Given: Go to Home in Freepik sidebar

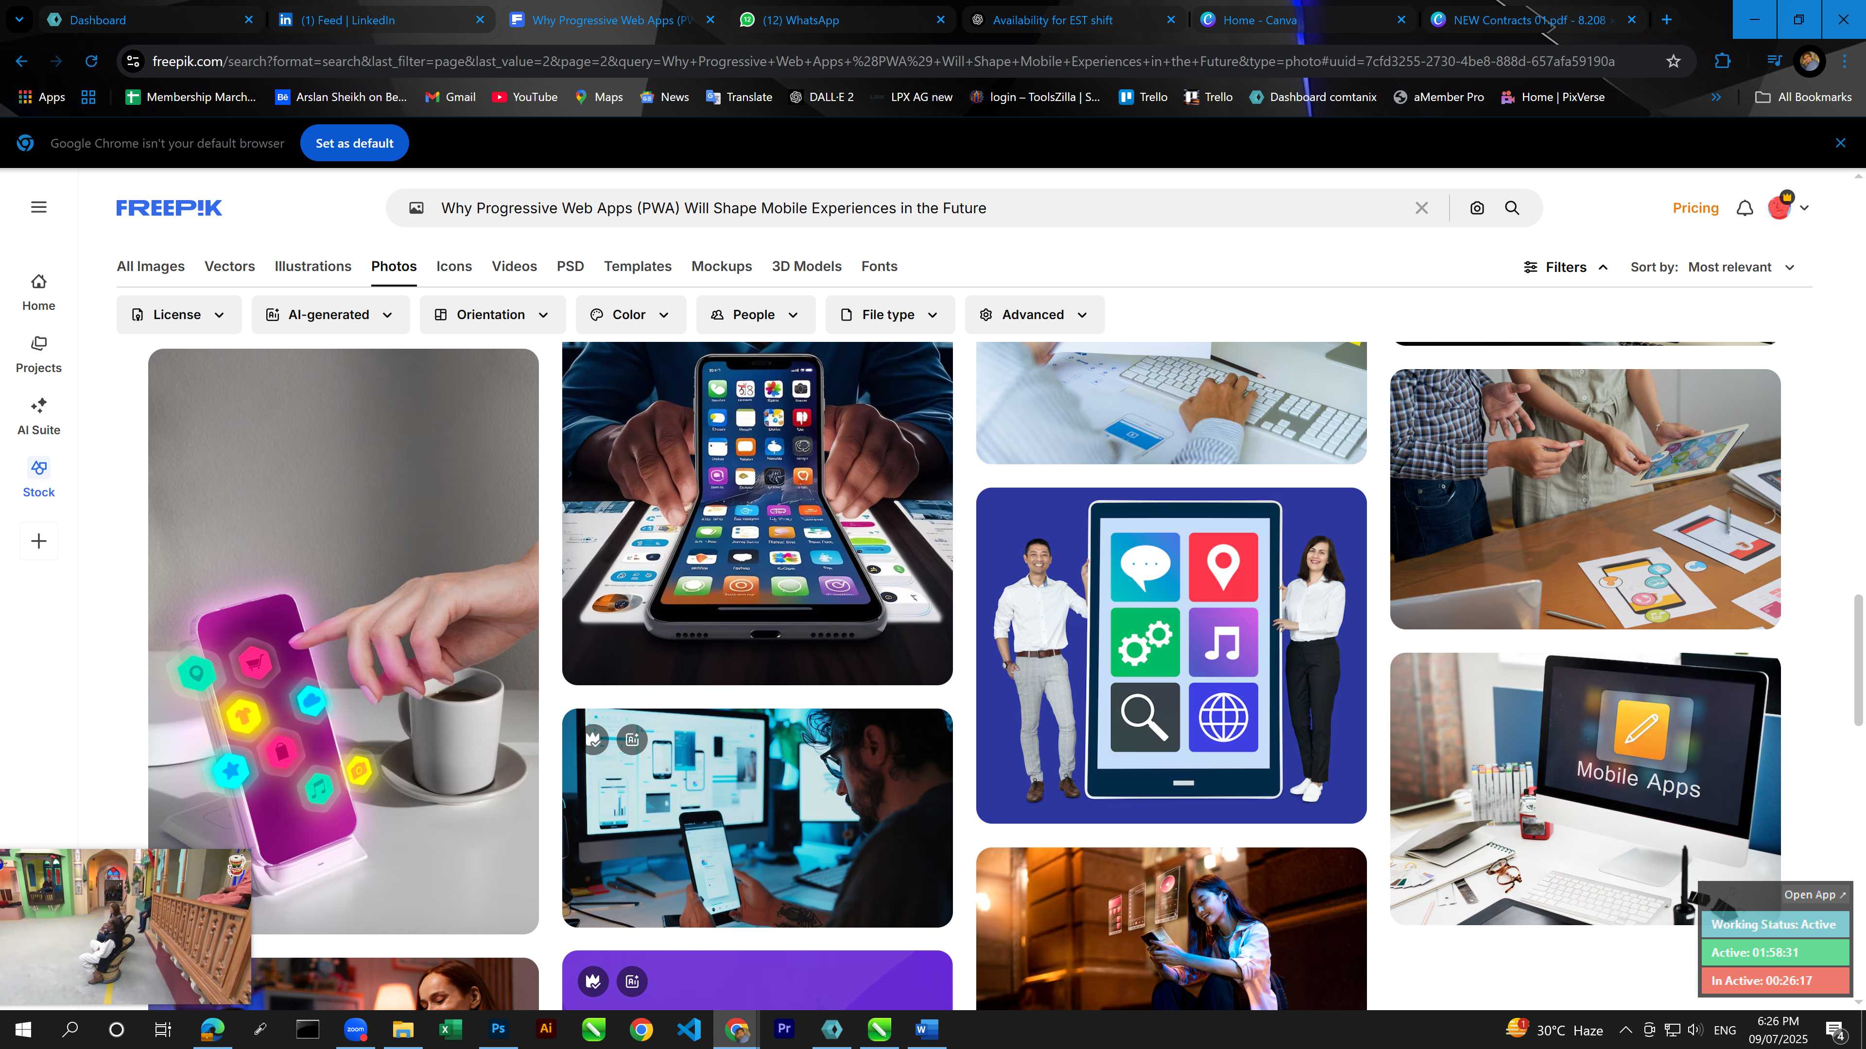Looking at the screenshot, I should tap(38, 292).
